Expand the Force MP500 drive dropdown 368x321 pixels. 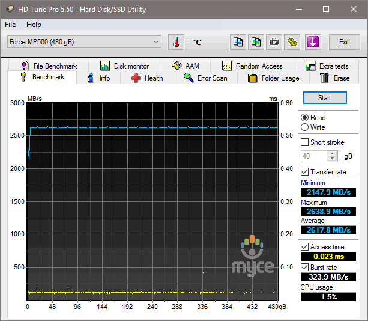84,42
